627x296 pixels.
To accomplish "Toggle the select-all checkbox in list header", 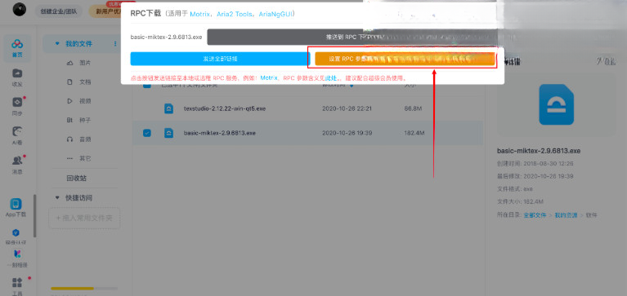I will tap(147, 85).
